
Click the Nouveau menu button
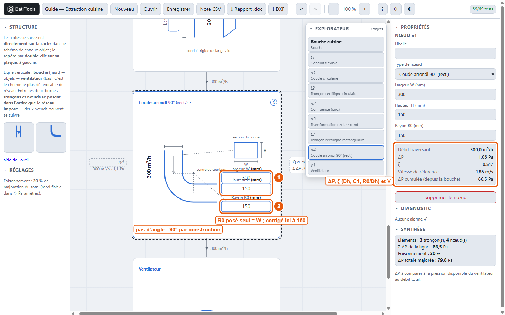(124, 9)
